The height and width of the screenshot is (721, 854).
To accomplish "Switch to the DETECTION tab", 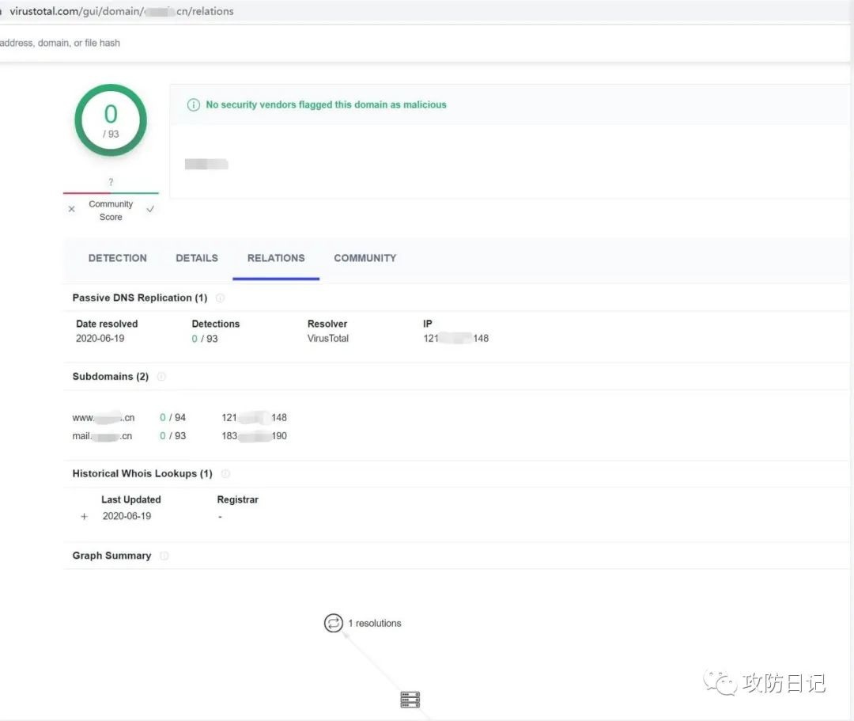I will pos(118,258).
